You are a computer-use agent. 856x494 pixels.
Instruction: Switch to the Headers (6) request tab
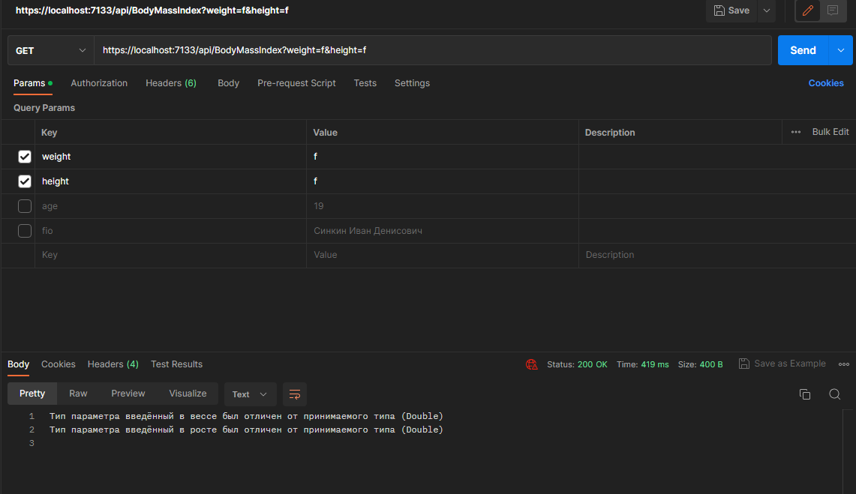(x=170, y=83)
